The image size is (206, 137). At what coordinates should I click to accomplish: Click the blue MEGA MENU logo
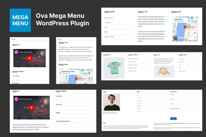[x=20, y=20]
